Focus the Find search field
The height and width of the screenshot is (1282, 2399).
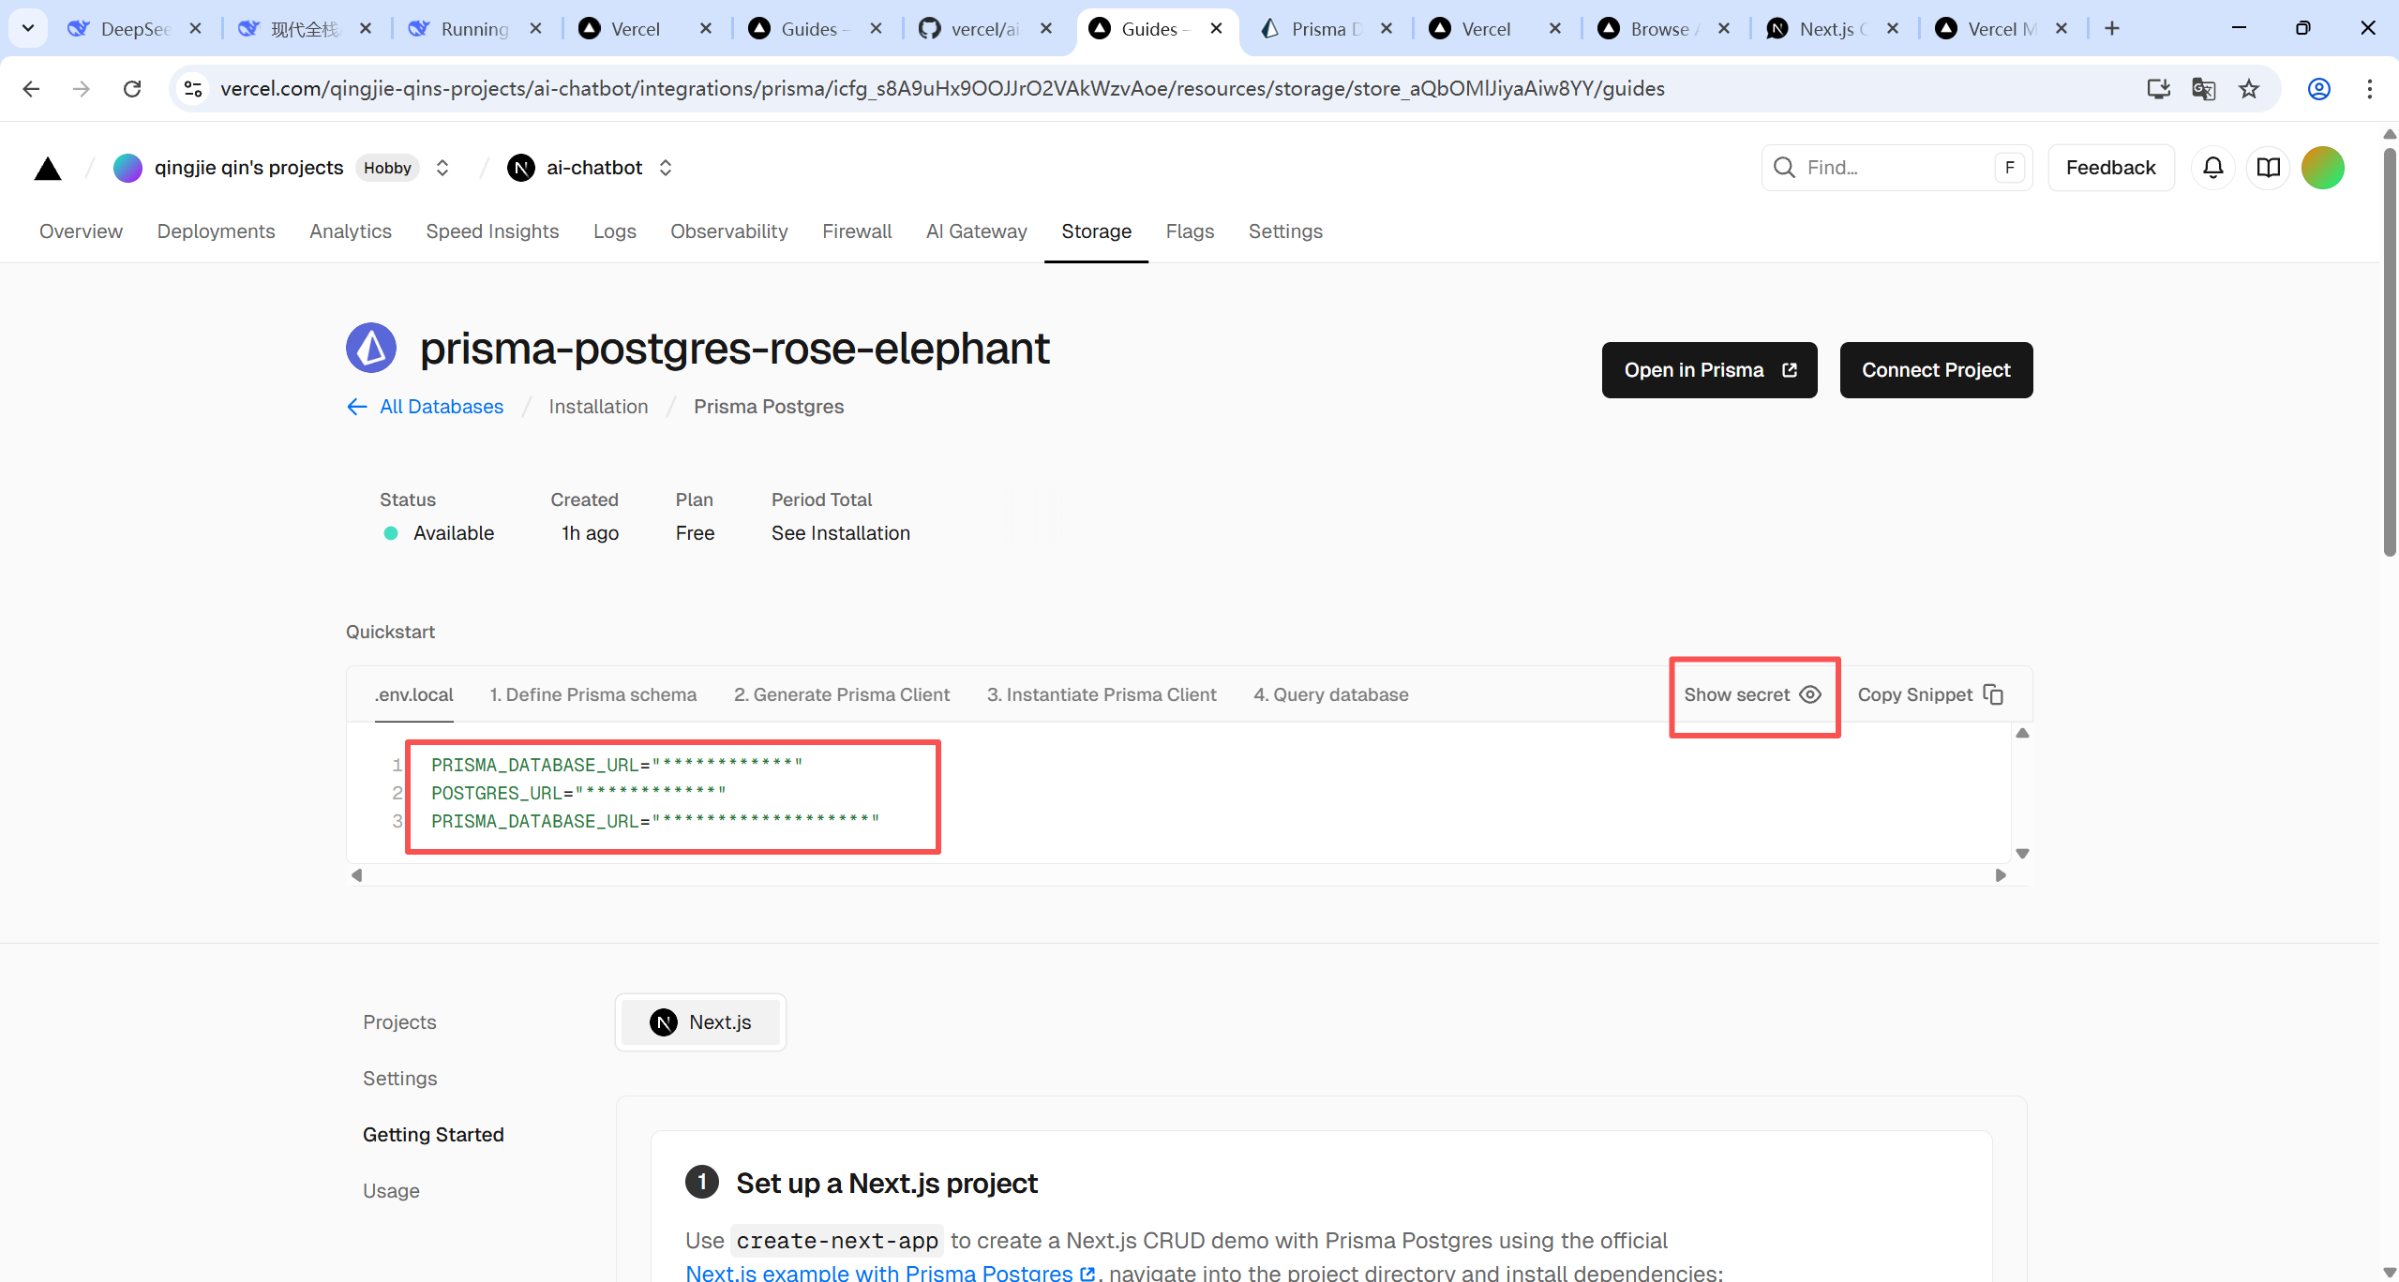[x=1897, y=168]
